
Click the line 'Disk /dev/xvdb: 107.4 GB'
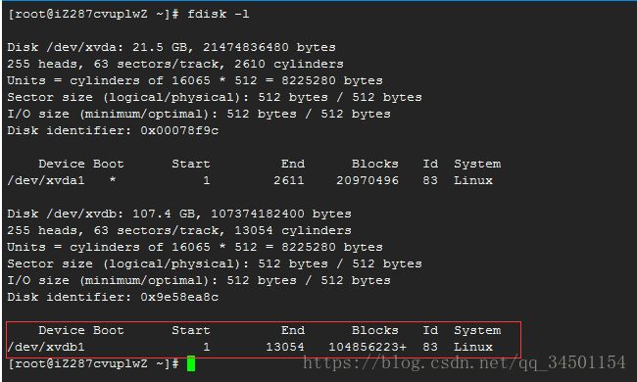pos(179,214)
